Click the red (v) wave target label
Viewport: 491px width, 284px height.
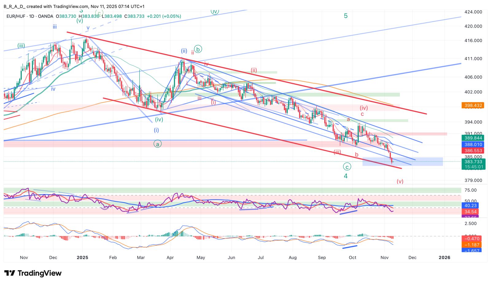click(400, 181)
